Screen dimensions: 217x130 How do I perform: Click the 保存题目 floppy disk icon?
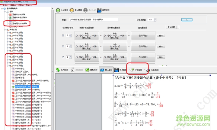[x=116, y=70]
